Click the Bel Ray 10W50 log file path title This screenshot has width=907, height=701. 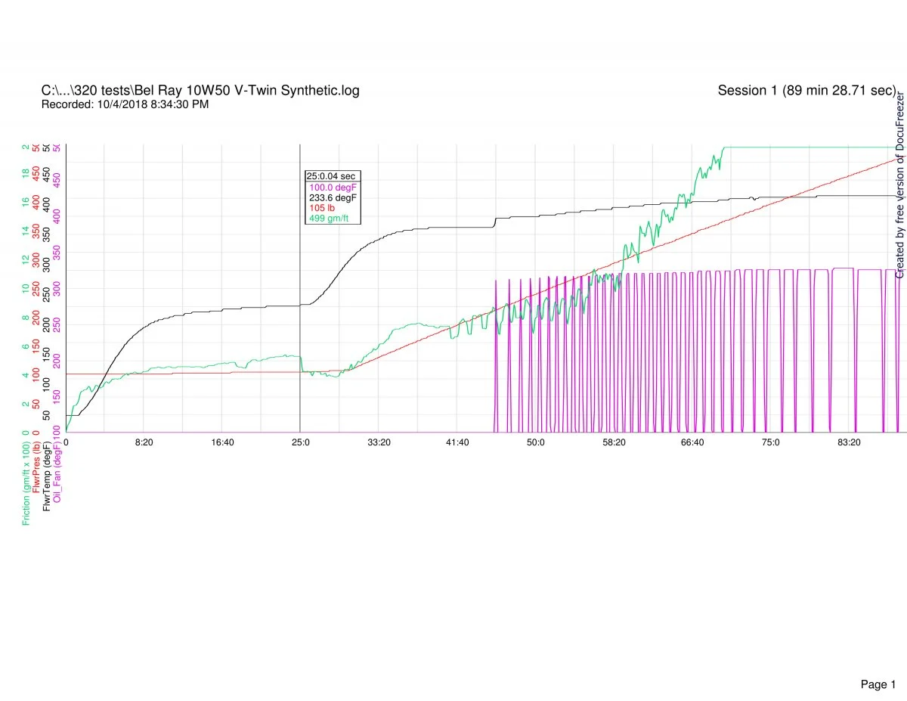tap(200, 91)
